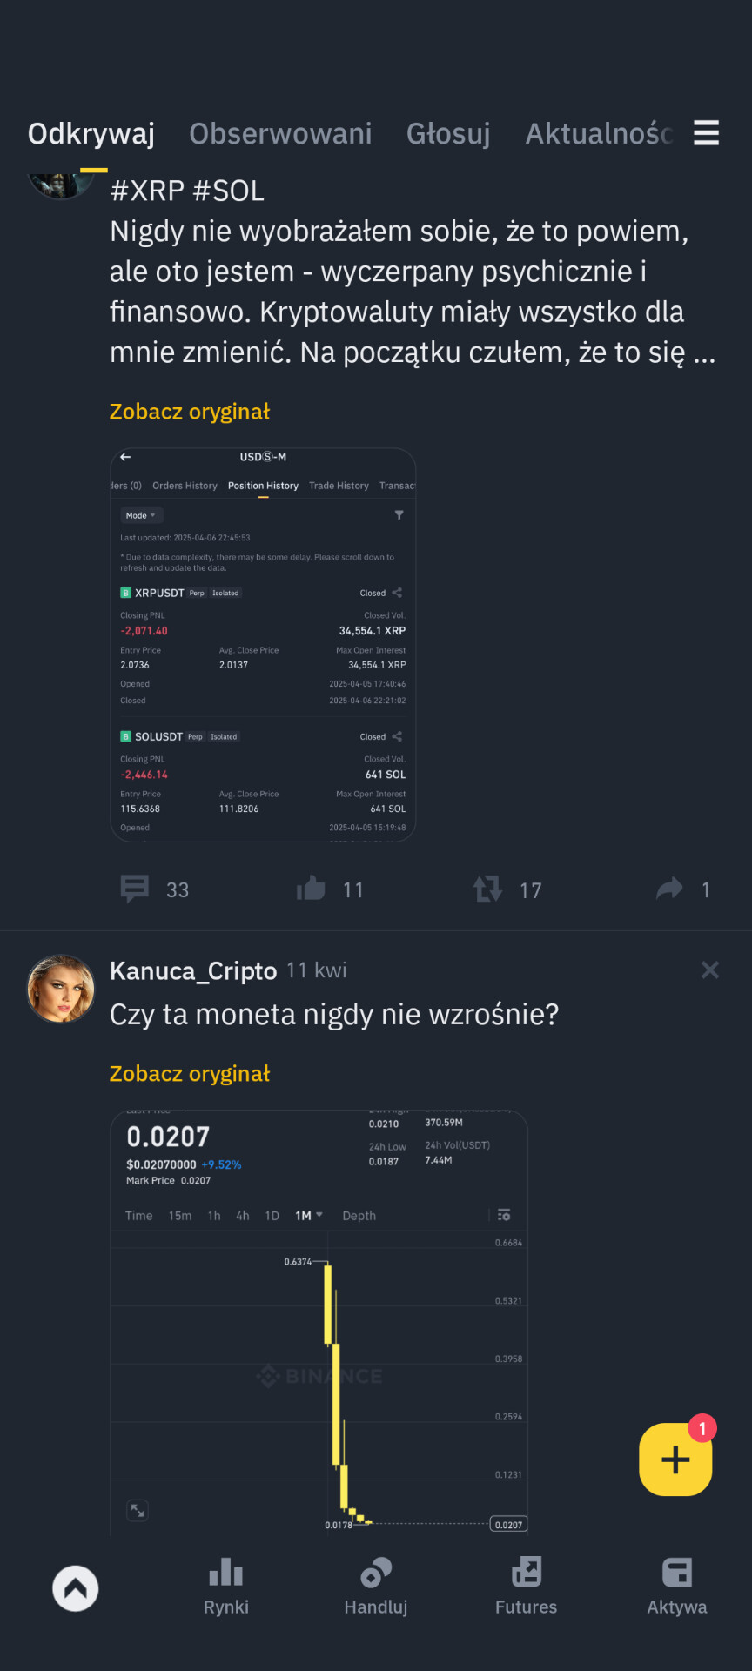The image size is (752, 1671).
Task: Open the 0.0207 price chart image
Action: pos(319,1321)
